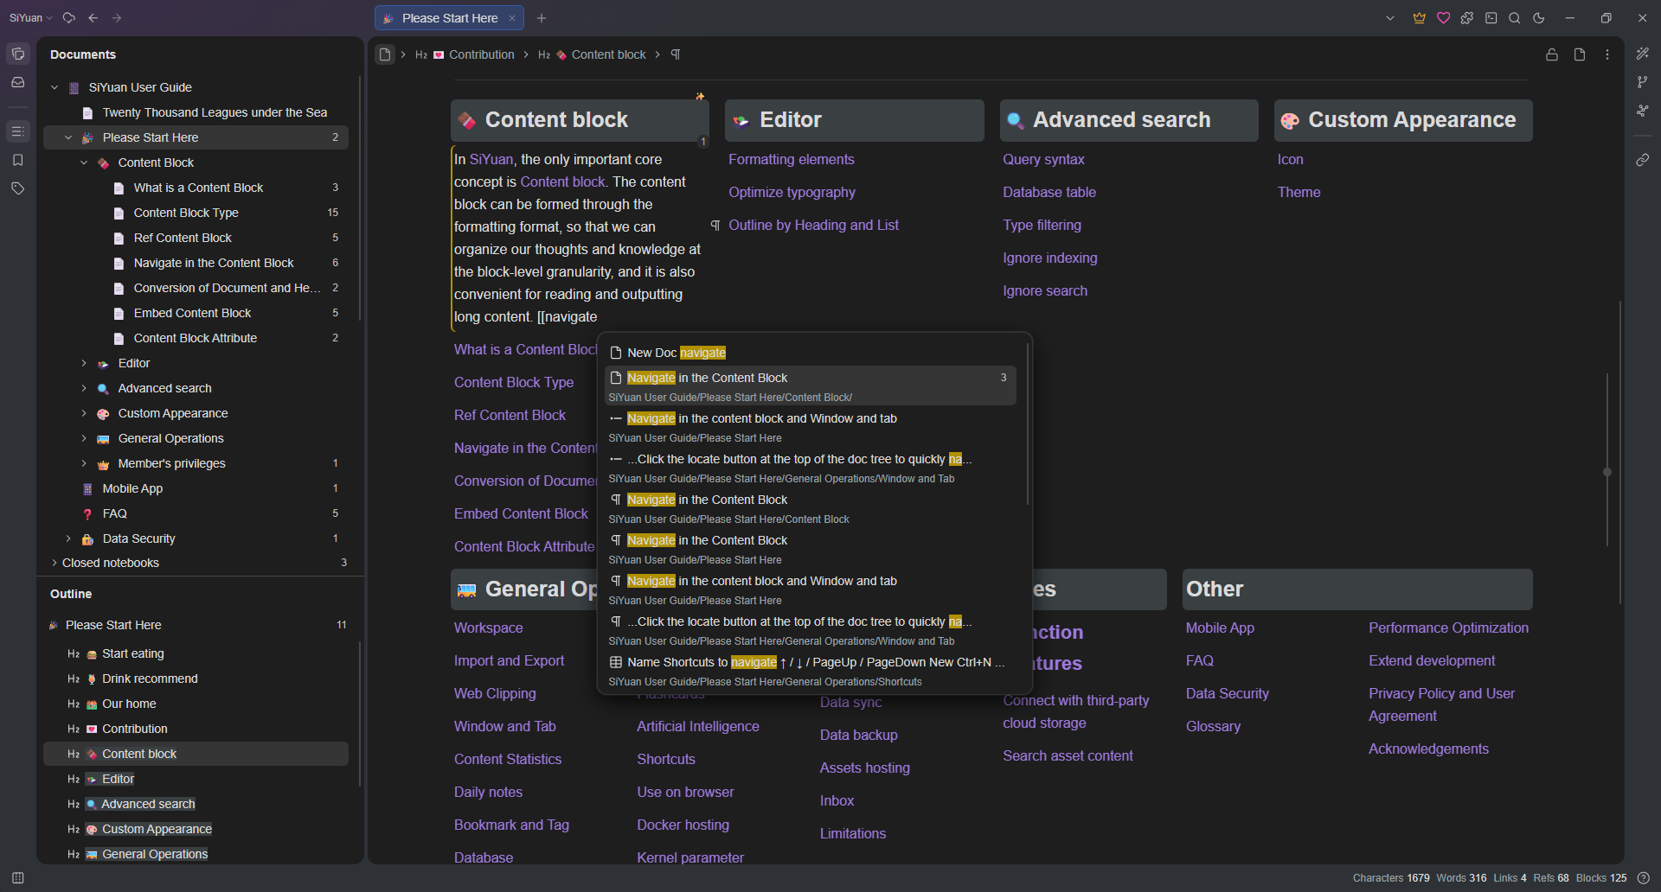
Task: Click the pink heart sponsor icon
Action: pyautogui.click(x=1444, y=18)
